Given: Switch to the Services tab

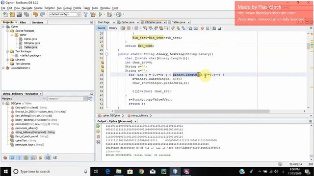Looking at the screenshot, I should pos(38,22).
